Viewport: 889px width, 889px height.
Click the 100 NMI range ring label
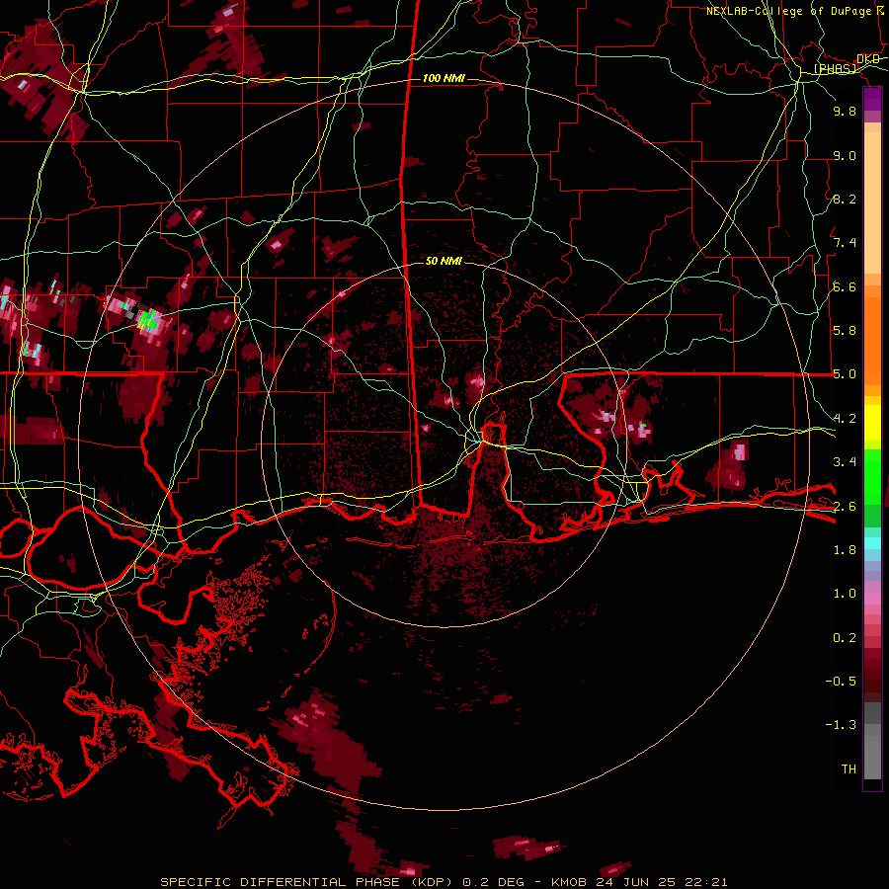pos(444,78)
